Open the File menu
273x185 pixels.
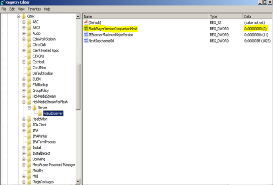4,9
